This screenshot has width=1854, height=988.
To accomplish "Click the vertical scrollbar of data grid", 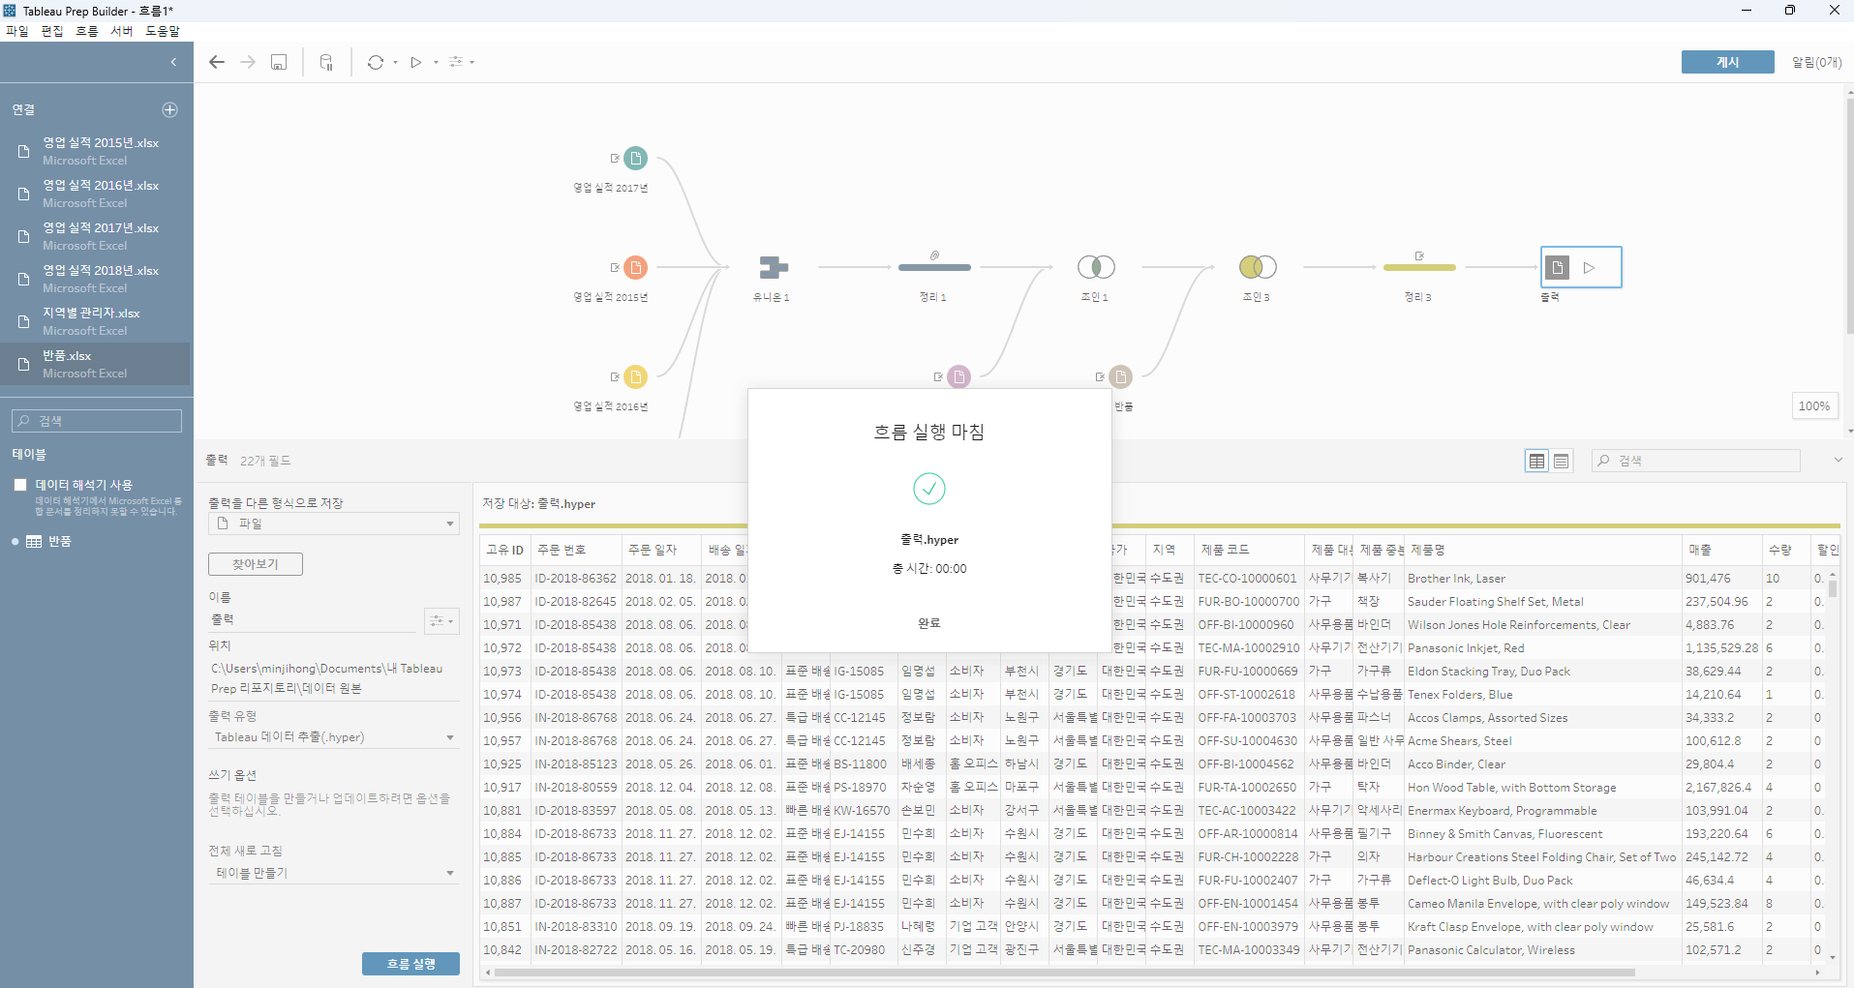I will click(x=1833, y=588).
